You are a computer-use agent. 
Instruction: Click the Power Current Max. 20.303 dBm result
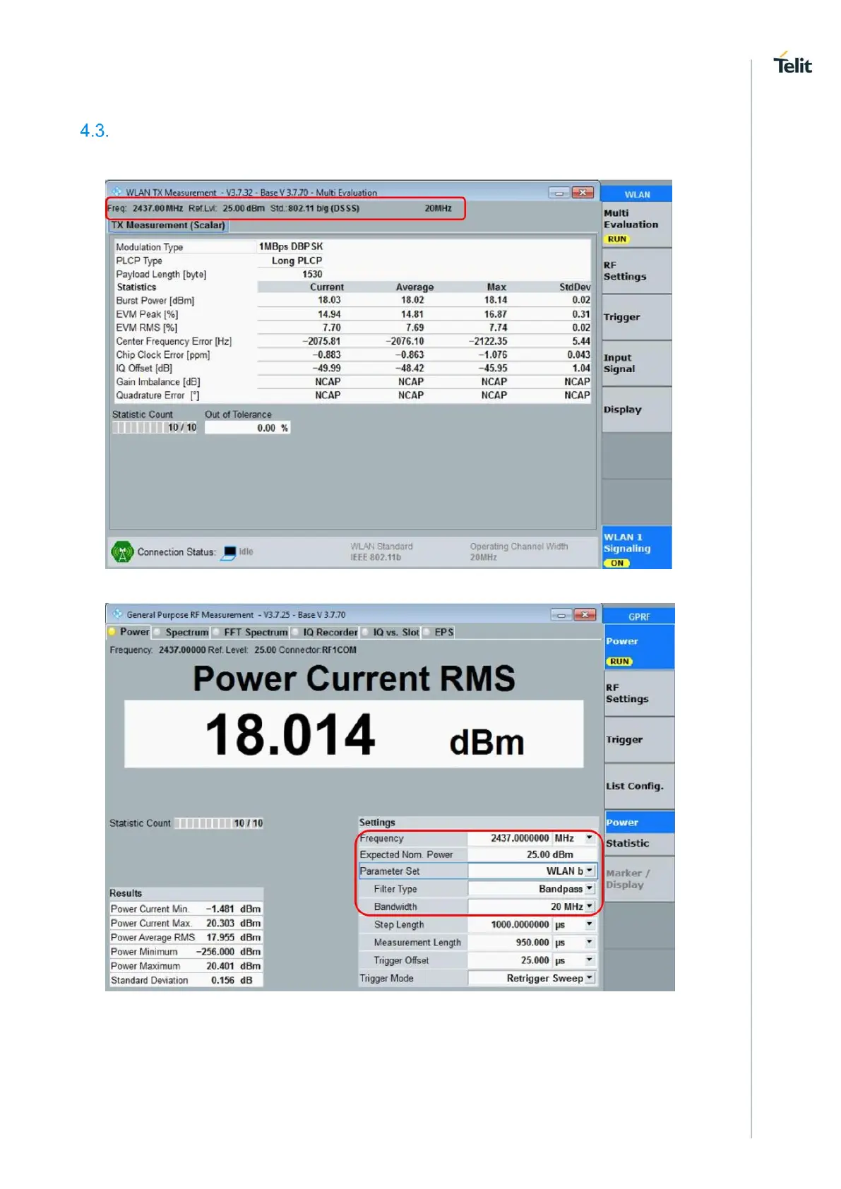point(186,923)
